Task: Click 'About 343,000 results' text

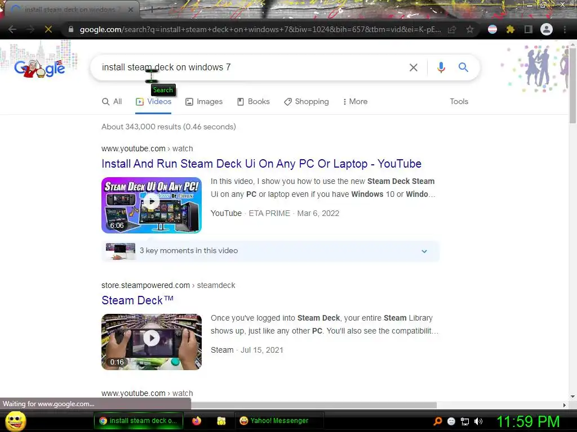Action: pyautogui.click(x=168, y=127)
